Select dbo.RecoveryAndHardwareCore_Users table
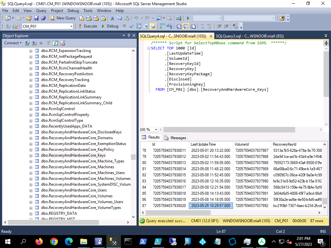Image resolution: width=331 pixels, height=248 pixels. pos(74,190)
